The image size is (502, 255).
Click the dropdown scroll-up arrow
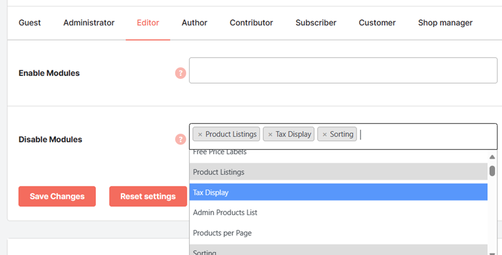[x=492, y=157]
